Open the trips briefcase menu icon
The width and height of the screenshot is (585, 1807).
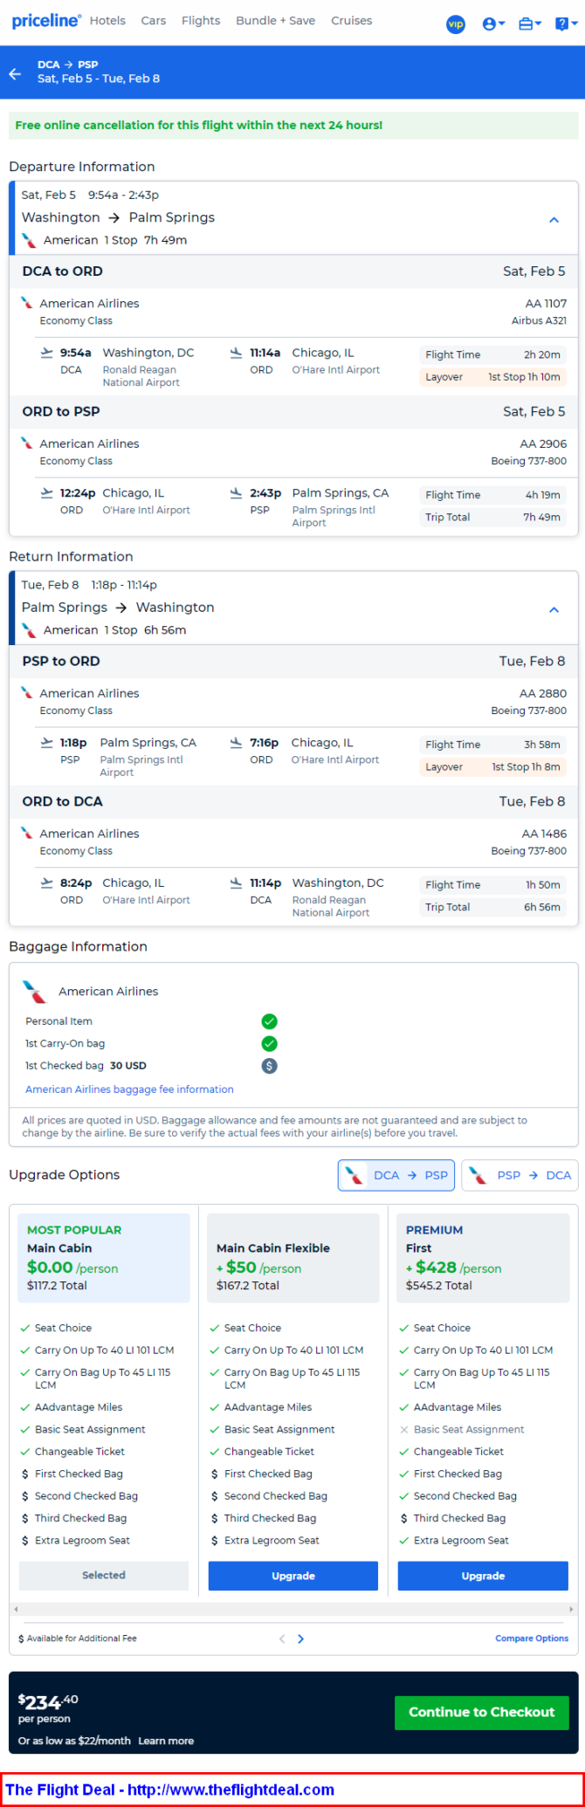pyautogui.click(x=530, y=24)
